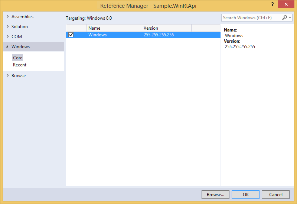This screenshot has width=297, height=204.
Task: Select the Core subcategory
Action: pyautogui.click(x=18, y=58)
